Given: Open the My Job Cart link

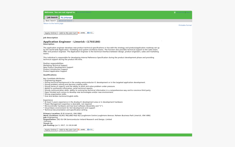Looking at the screenshot, I should pos(180,12).
